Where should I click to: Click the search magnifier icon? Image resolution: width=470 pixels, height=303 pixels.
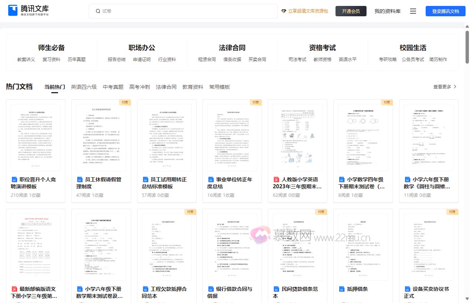pos(98,11)
